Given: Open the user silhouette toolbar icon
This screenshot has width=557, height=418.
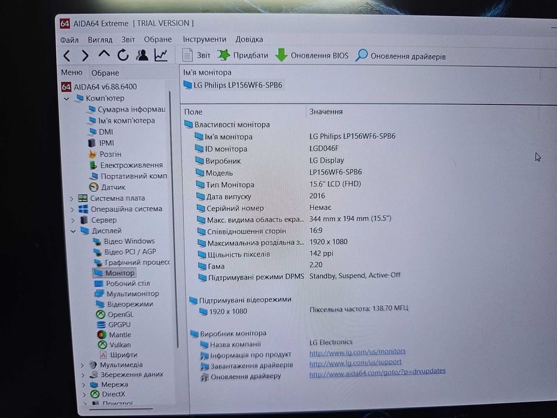Looking at the screenshot, I should point(142,55).
